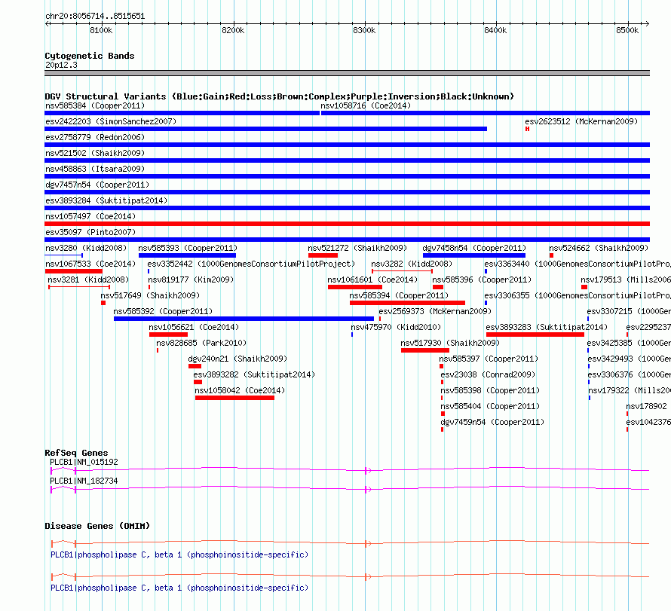Select esv3893283 (Suktitipat2014) label
The image size is (671, 611).
click(547, 327)
